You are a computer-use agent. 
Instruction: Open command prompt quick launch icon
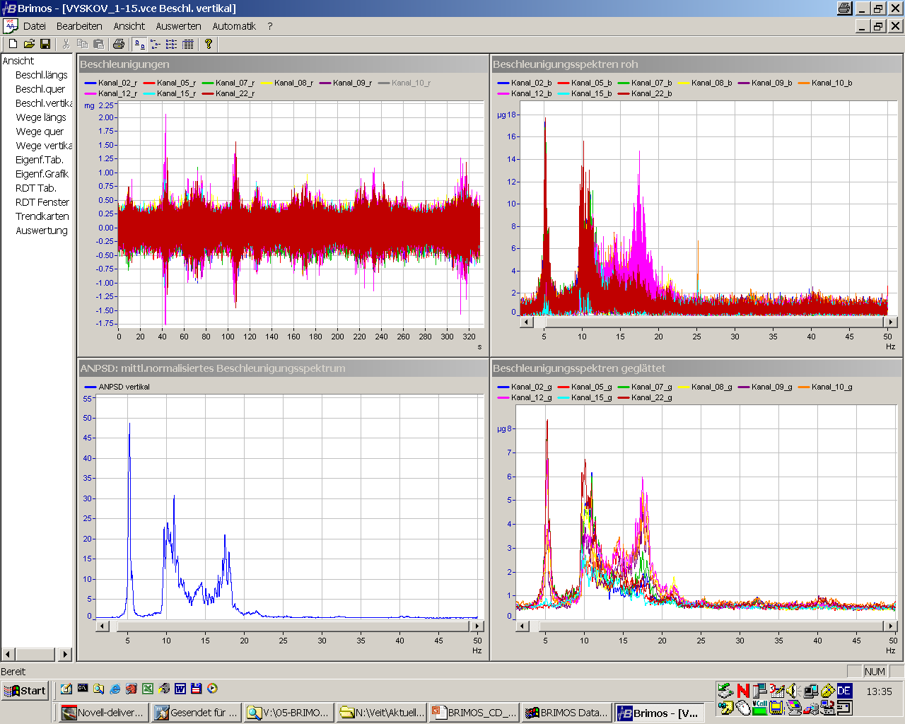[83, 688]
